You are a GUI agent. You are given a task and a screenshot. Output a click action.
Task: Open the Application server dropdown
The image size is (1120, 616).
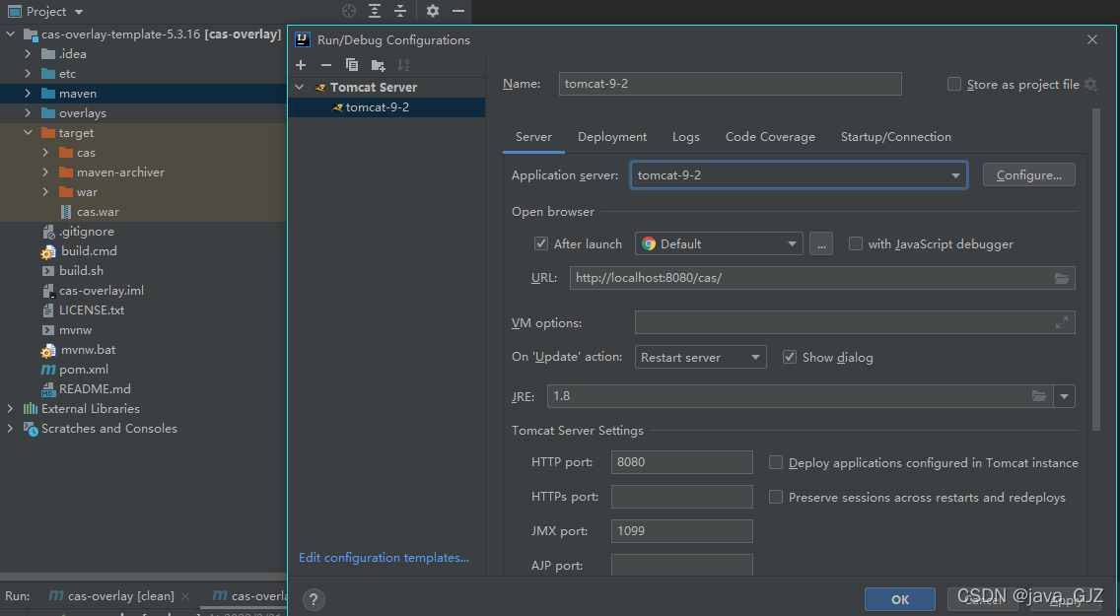point(799,174)
